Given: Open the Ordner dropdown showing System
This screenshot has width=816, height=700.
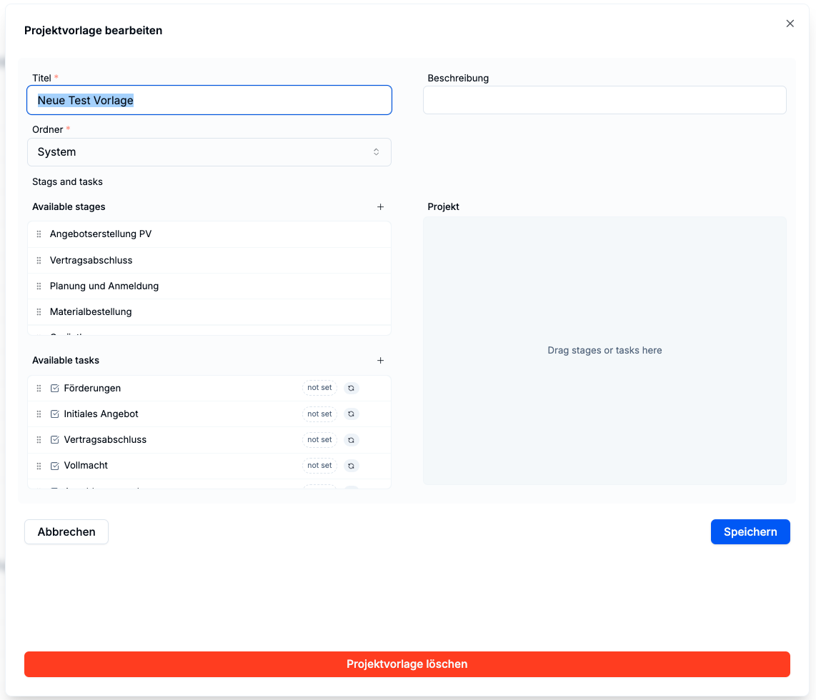Looking at the screenshot, I should point(209,152).
